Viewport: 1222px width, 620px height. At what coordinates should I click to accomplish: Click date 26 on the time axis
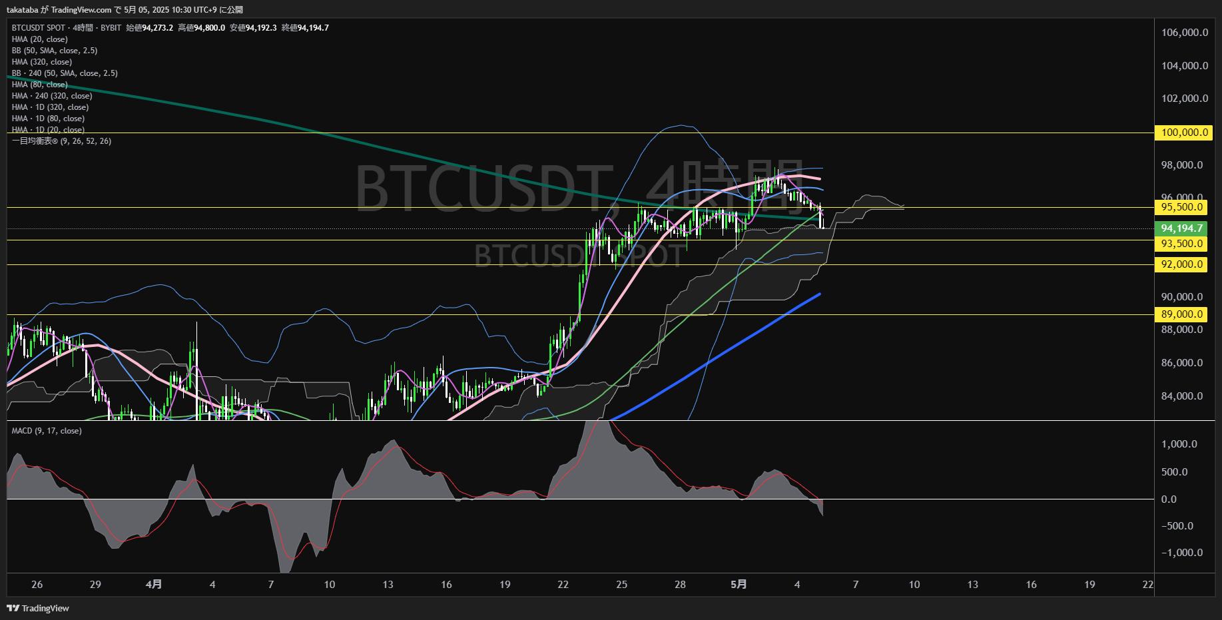(37, 585)
